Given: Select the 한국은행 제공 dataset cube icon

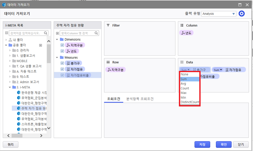Looking at the screenshot, I should (x=19, y=92).
